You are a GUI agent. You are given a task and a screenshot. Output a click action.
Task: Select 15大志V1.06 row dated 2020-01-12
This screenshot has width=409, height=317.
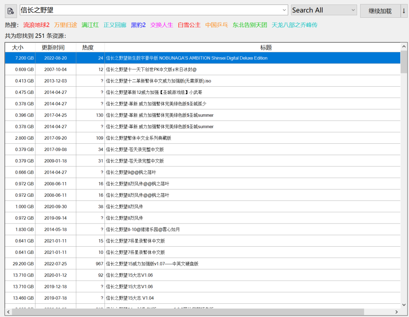[x=203, y=275]
